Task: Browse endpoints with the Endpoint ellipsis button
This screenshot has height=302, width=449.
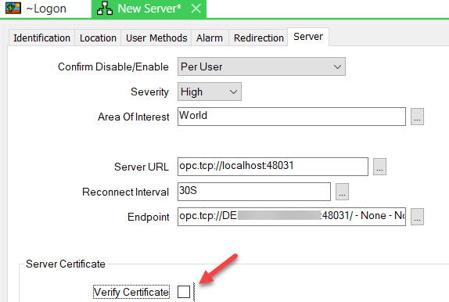Action: (x=417, y=217)
